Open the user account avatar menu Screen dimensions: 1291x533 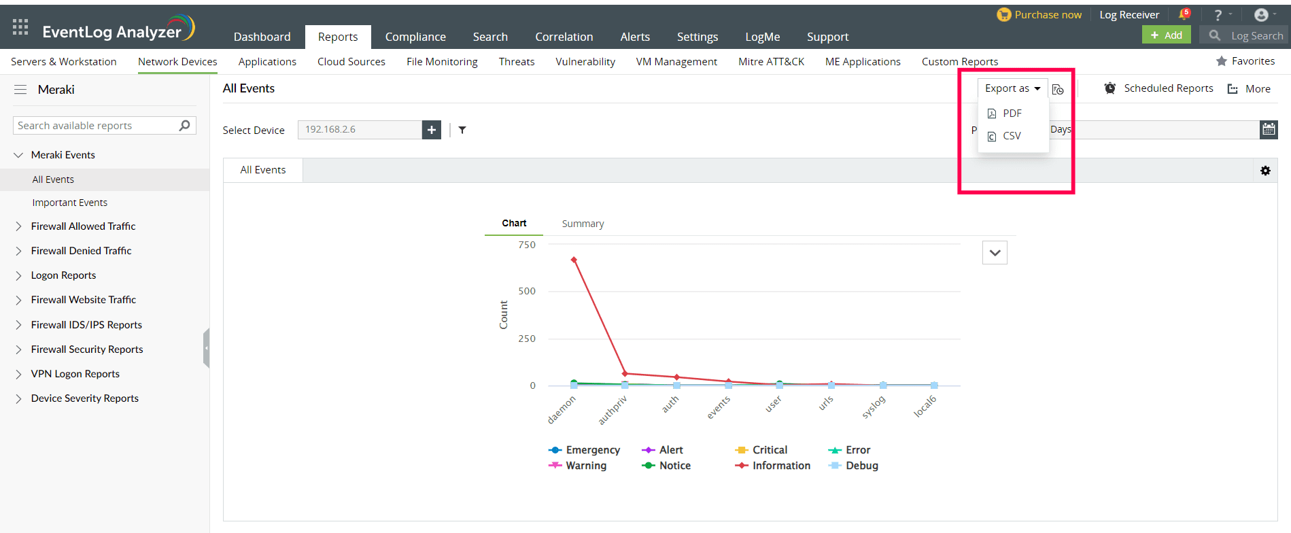[1261, 15]
